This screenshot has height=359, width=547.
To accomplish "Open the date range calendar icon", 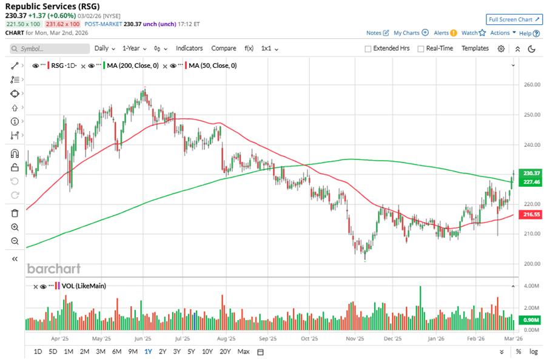I will pyautogui.click(x=260, y=352).
